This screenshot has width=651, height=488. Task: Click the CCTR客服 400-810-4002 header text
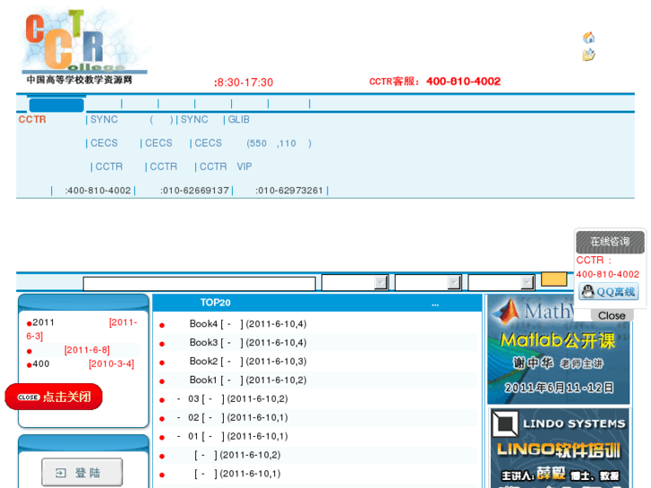pyautogui.click(x=434, y=81)
